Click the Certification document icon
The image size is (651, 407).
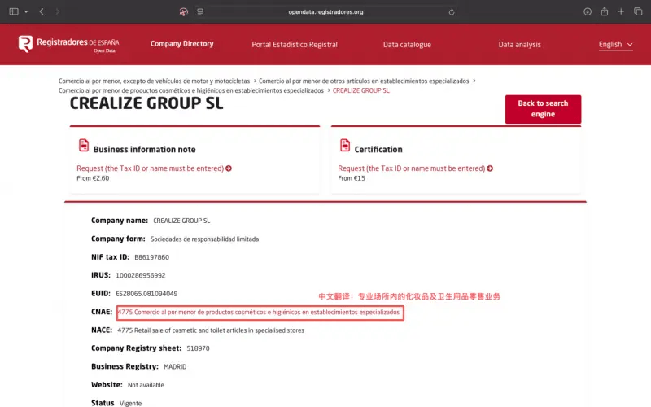point(344,146)
